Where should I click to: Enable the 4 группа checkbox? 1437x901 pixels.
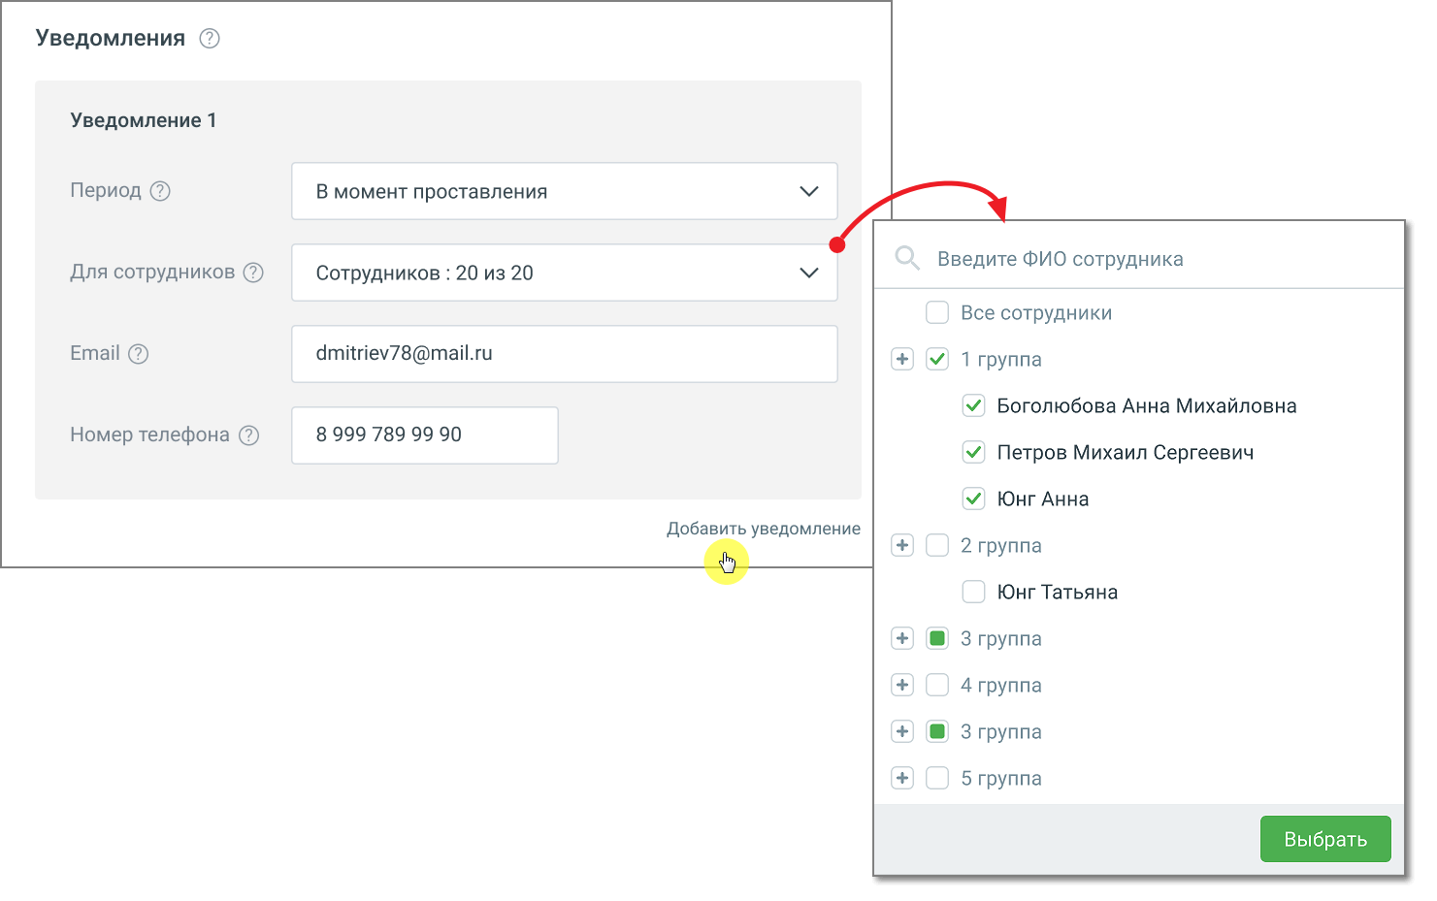tap(937, 685)
